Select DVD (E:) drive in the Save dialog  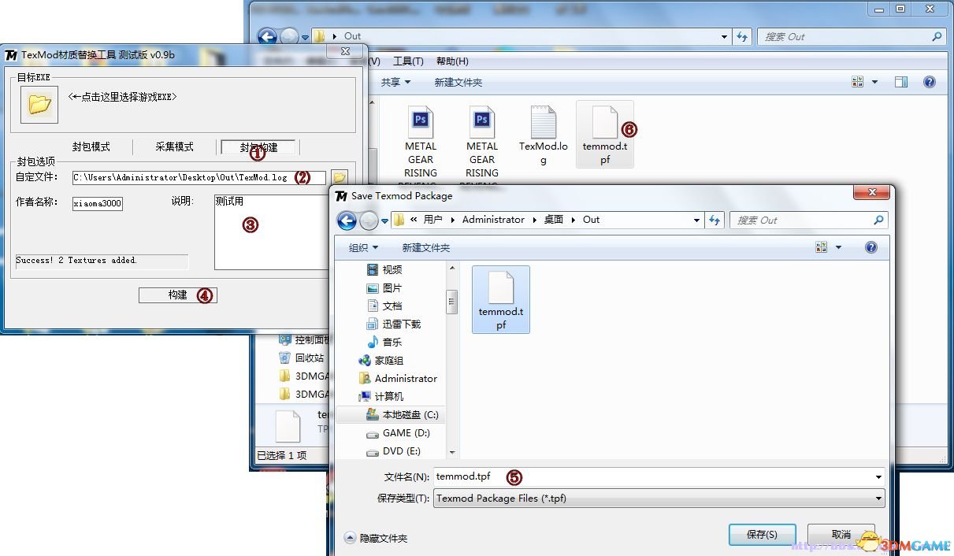coord(394,450)
